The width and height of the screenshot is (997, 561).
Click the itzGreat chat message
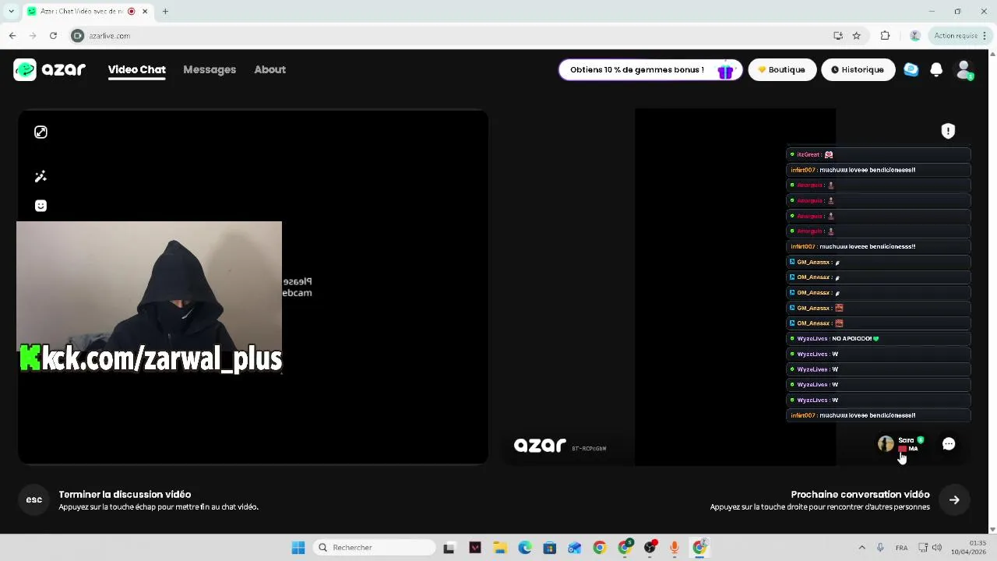tap(879, 154)
